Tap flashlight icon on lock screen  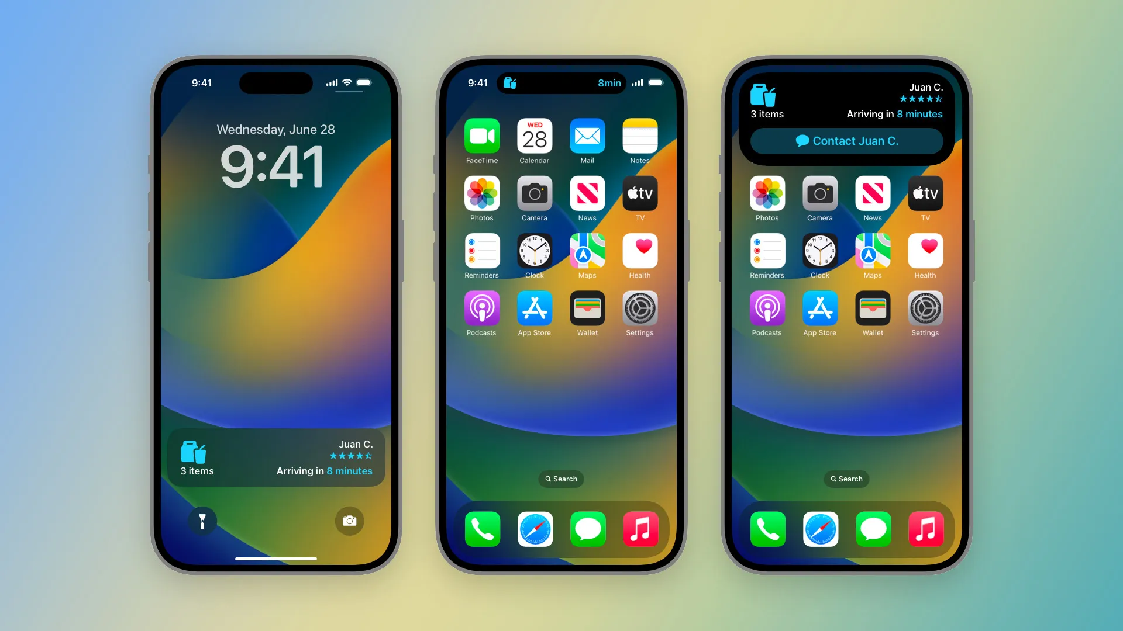pos(204,521)
